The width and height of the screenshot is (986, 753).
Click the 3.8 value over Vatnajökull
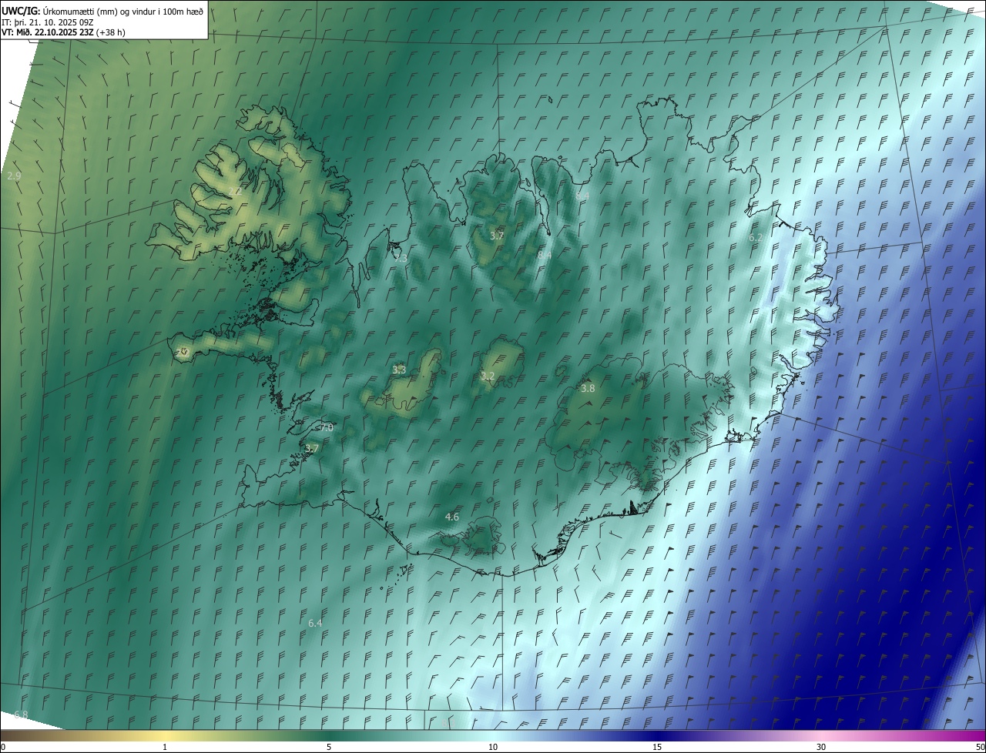point(588,389)
